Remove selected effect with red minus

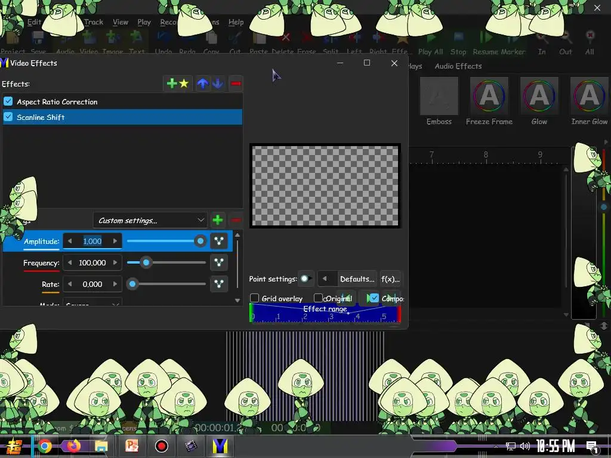236,83
